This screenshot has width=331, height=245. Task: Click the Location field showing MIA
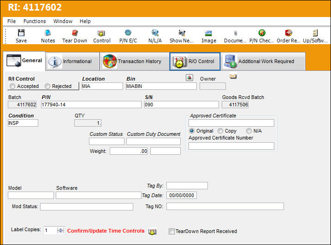tap(102, 86)
